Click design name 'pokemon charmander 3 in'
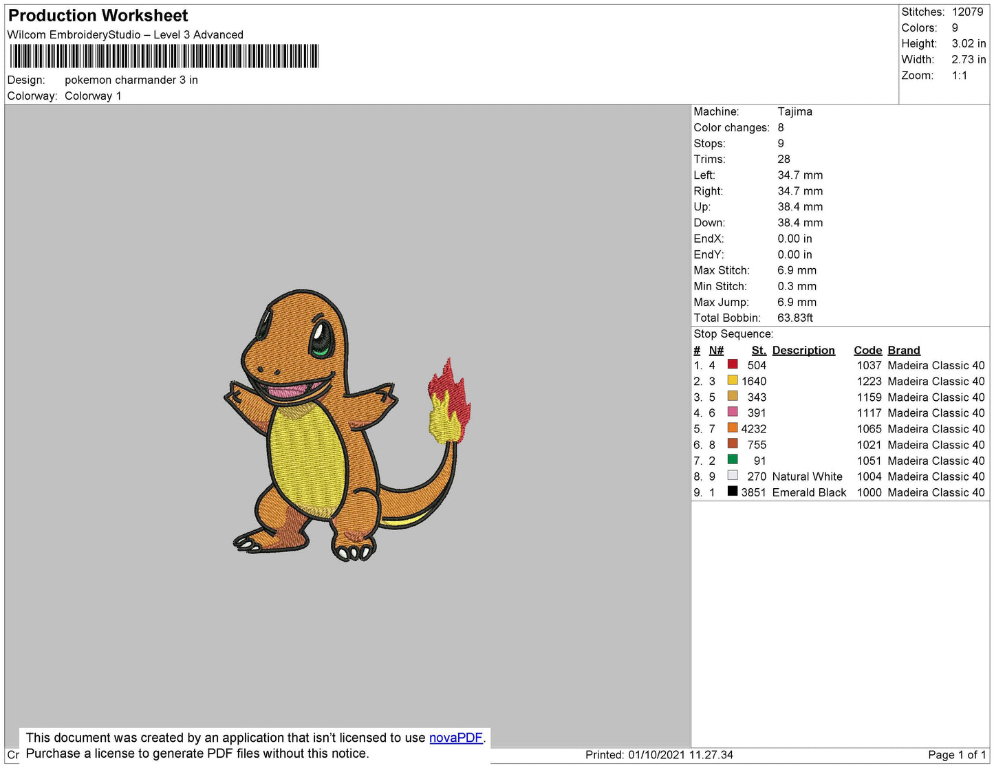Image resolution: width=994 pixels, height=768 pixels. tap(131, 80)
